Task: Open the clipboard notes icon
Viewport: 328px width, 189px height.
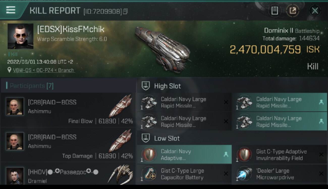Action: (275, 11)
